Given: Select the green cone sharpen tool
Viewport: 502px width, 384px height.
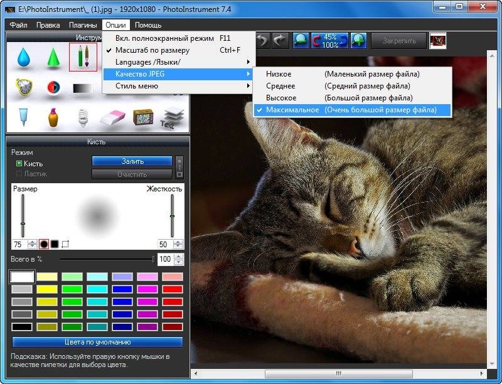Looking at the screenshot, I should click(x=53, y=57).
